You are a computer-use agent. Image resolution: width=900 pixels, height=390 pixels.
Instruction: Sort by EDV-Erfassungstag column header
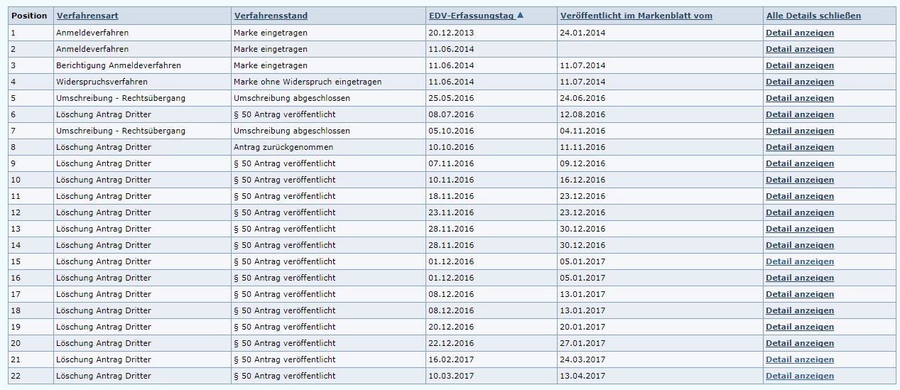[472, 16]
